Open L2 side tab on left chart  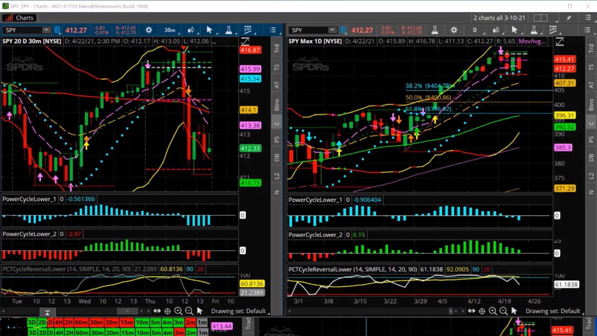pos(276,176)
